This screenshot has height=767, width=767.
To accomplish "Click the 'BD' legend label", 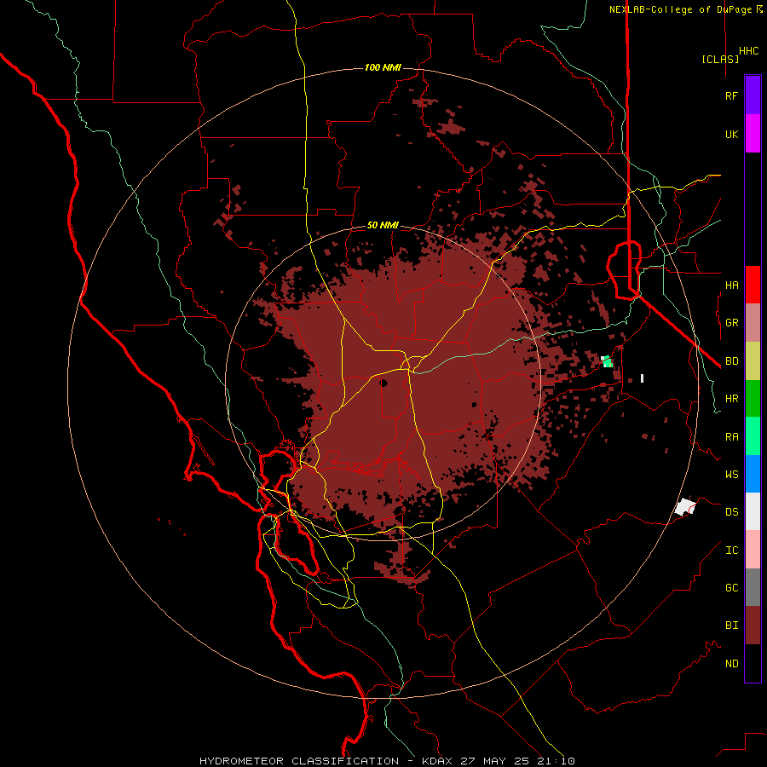I will pos(731,361).
